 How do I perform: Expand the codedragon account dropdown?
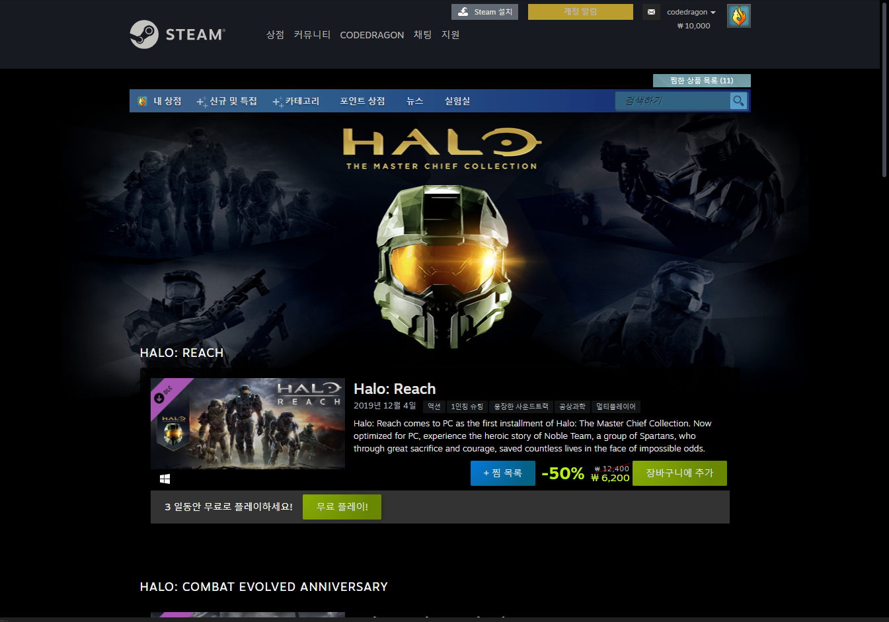click(x=691, y=12)
